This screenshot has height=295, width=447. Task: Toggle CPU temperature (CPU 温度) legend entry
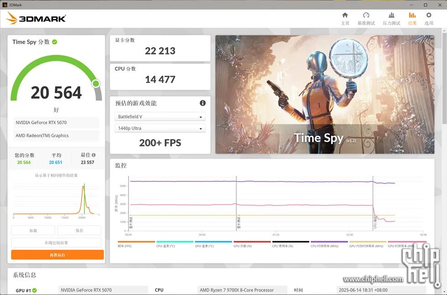coord(175,244)
